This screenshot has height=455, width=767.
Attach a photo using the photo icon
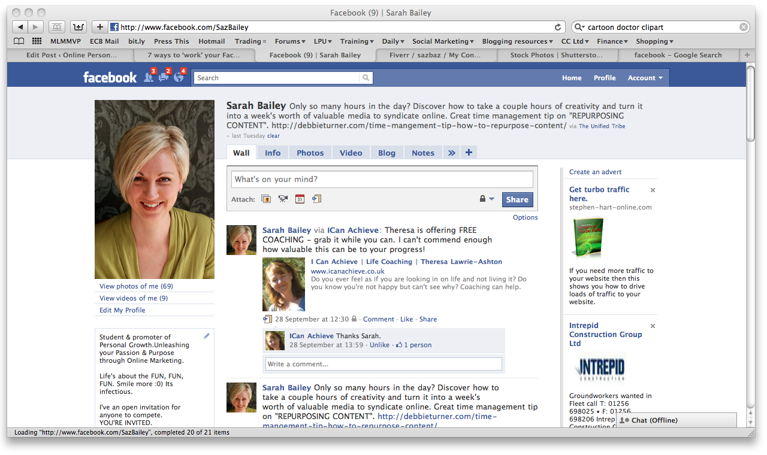click(265, 198)
